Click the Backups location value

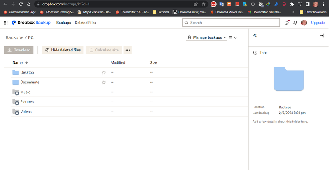point(285,107)
